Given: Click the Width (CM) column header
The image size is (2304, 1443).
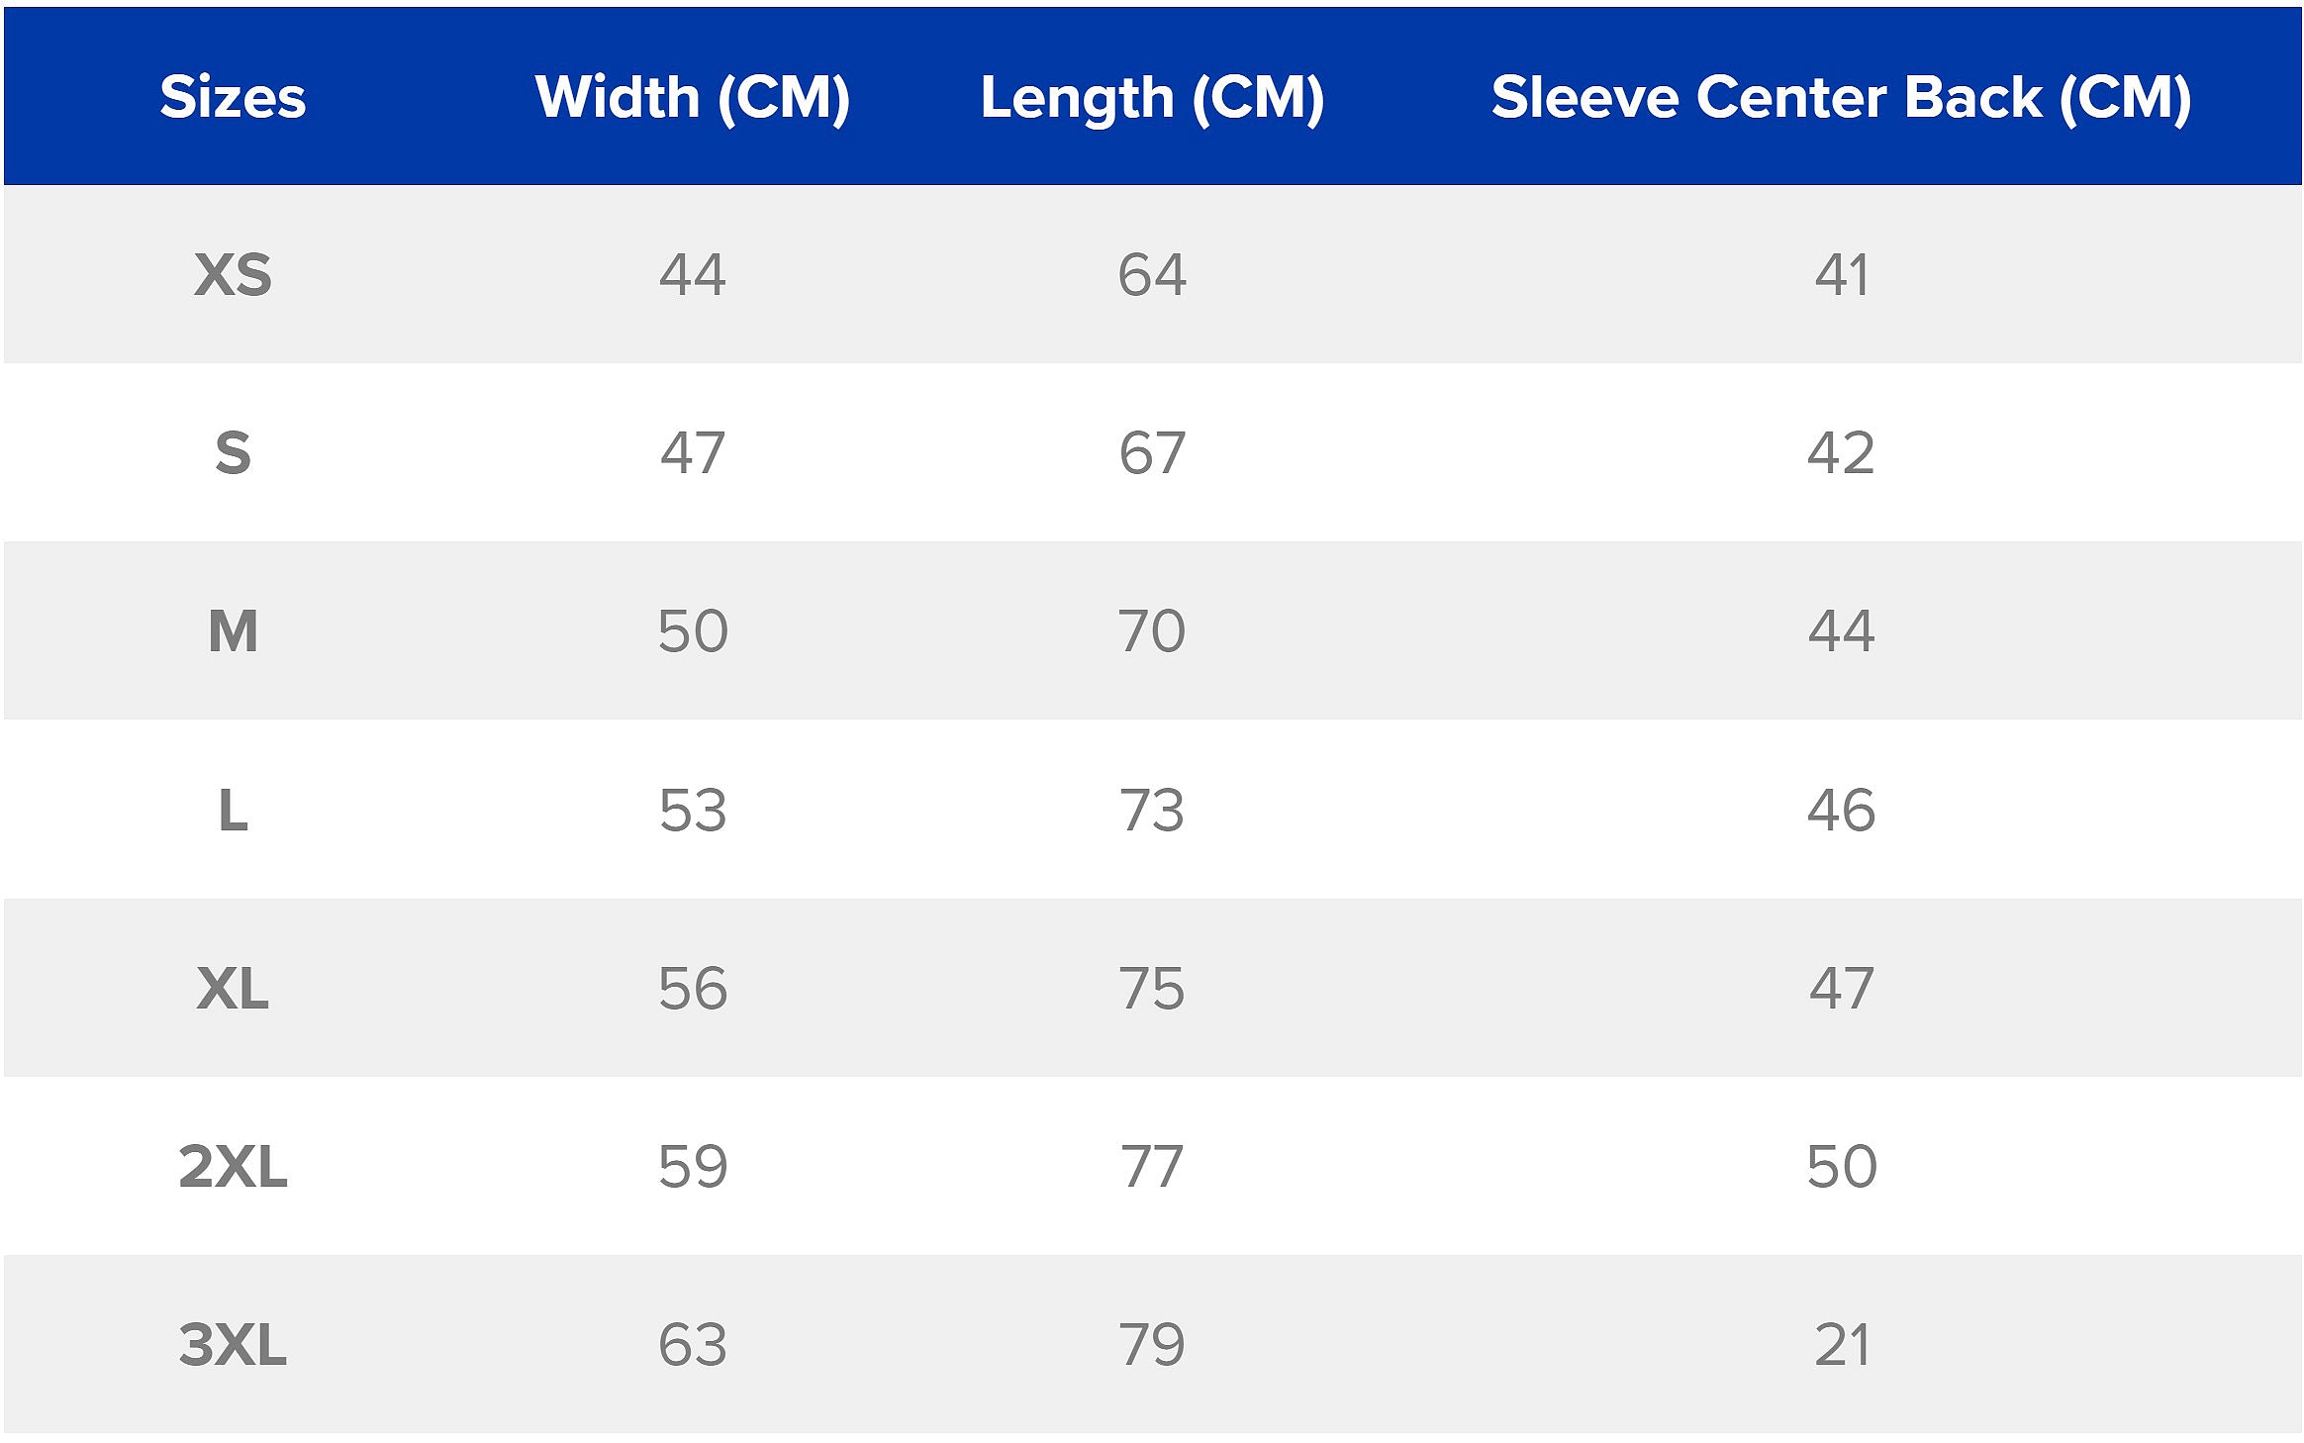Looking at the screenshot, I should click(692, 97).
